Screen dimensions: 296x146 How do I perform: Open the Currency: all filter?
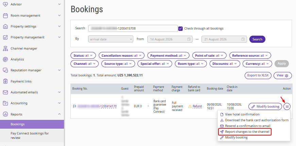coord(257,64)
